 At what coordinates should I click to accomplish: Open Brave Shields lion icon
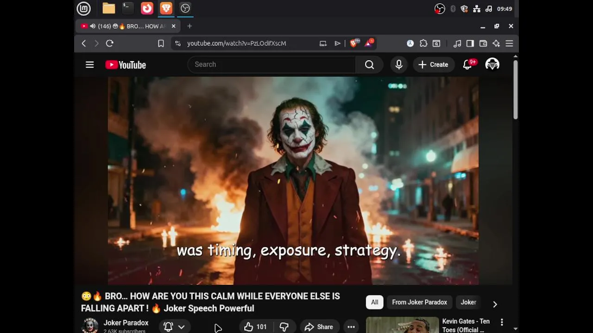354,43
